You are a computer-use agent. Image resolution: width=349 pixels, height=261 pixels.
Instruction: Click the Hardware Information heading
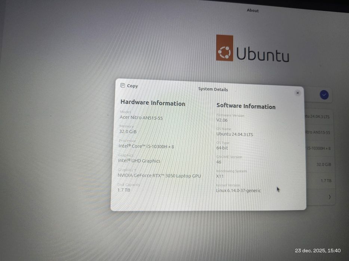point(153,103)
